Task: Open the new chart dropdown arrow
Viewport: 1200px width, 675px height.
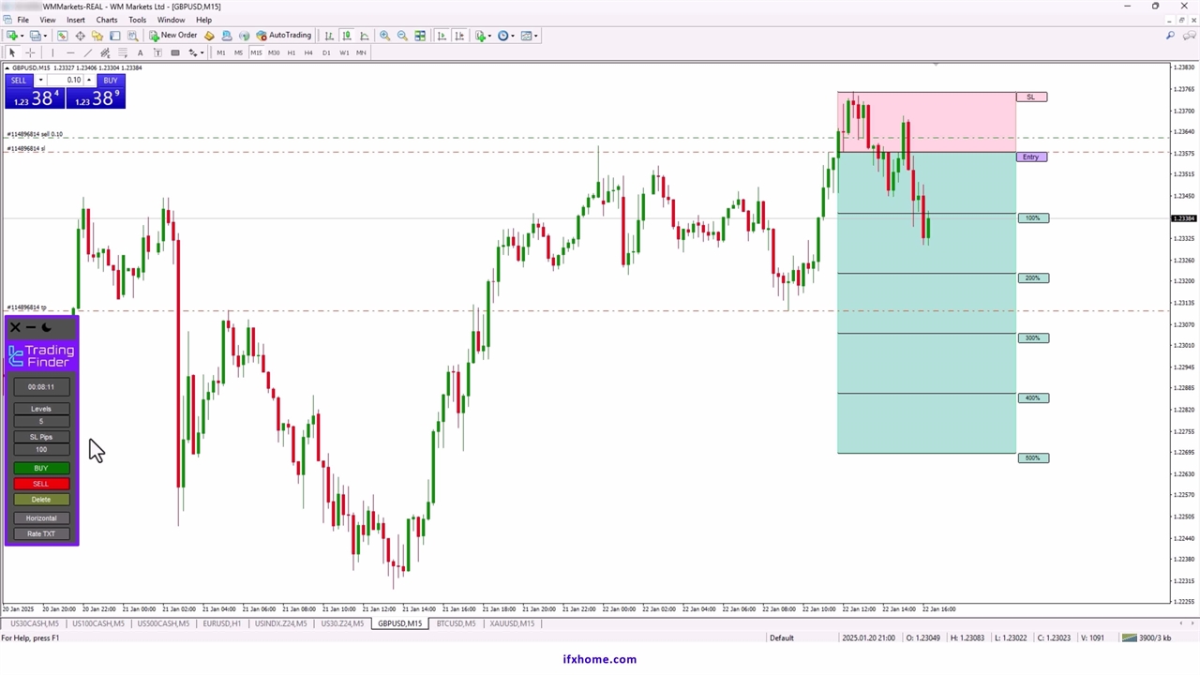Action: (x=21, y=36)
